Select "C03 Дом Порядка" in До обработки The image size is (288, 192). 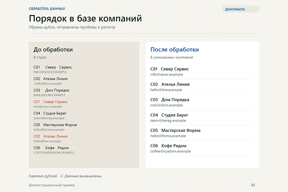(51, 90)
